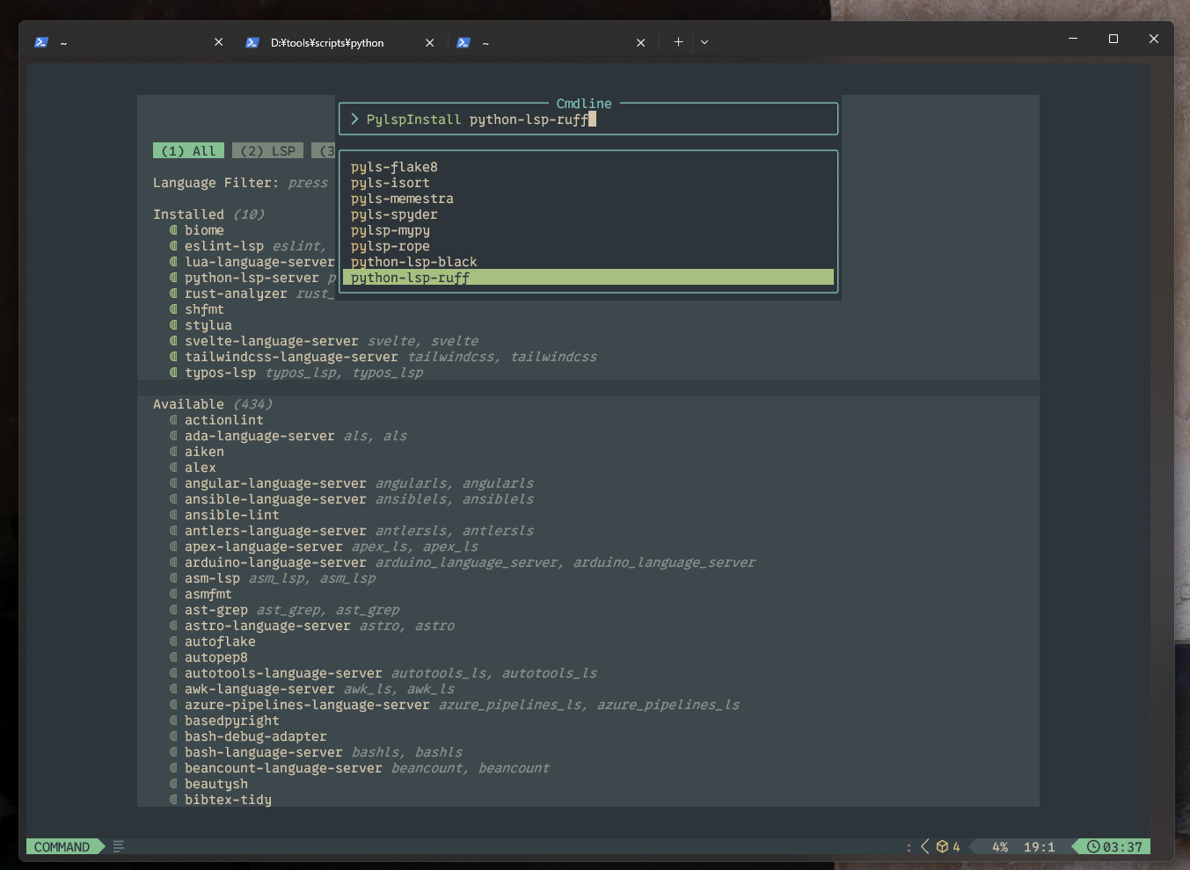Viewport: 1190px width, 870px height.
Task: Click the package icon beside typos-lsp
Action: (x=172, y=372)
